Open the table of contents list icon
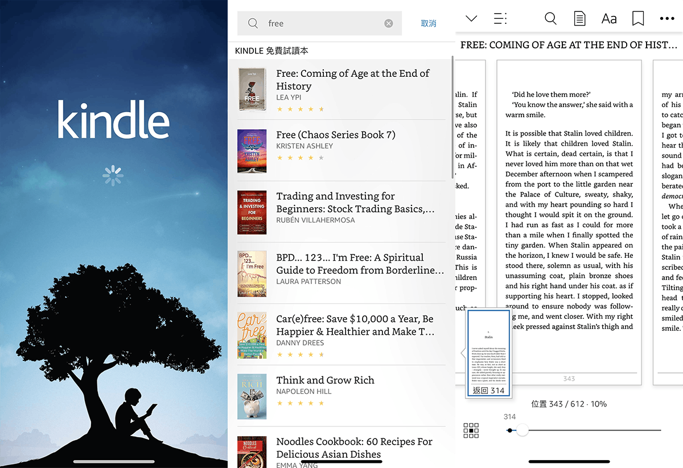The image size is (683, 468). [500, 19]
